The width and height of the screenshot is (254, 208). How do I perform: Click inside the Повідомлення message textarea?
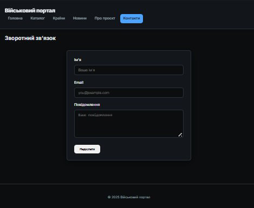pos(129,124)
